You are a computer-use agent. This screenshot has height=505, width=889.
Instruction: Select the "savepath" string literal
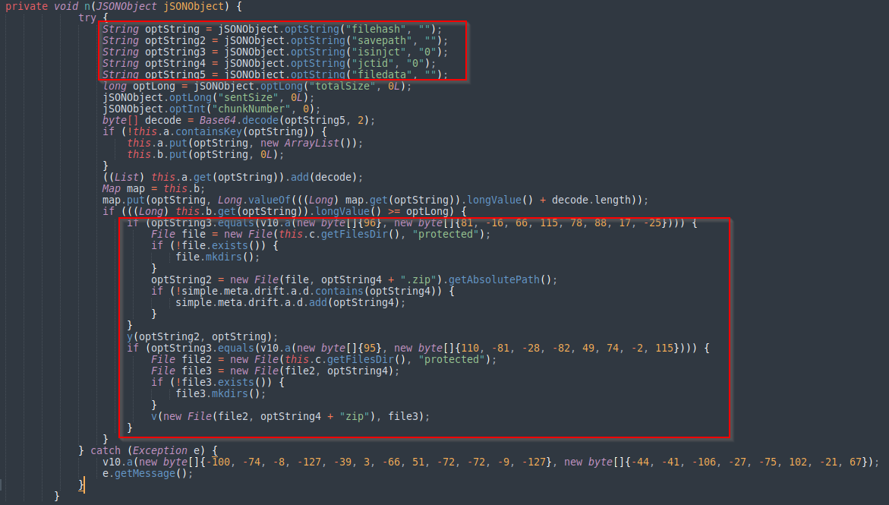point(382,40)
